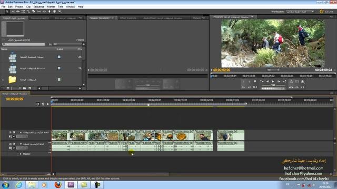This screenshot has height=189, width=337.
Task: Click Go to In point button
Action: click(243, 87)
